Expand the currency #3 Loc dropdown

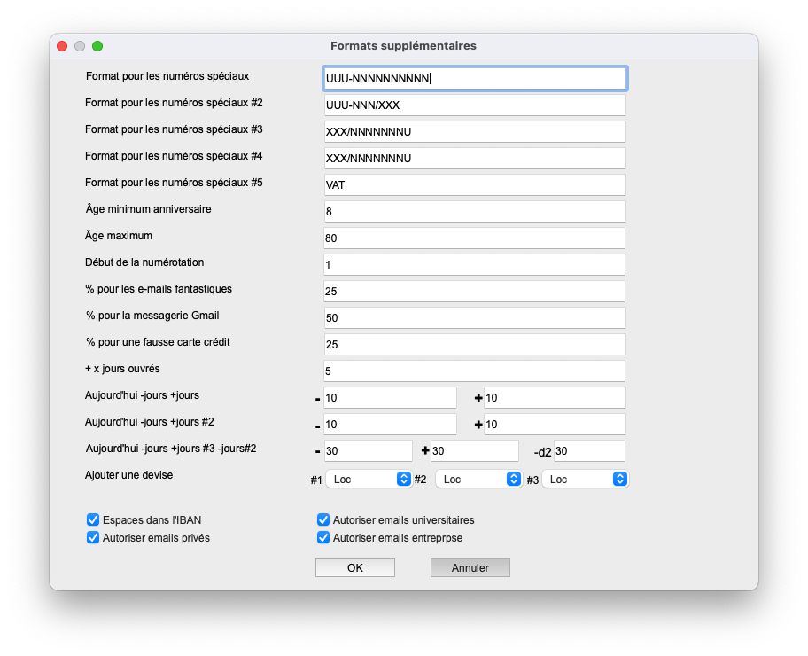(586, 479)
